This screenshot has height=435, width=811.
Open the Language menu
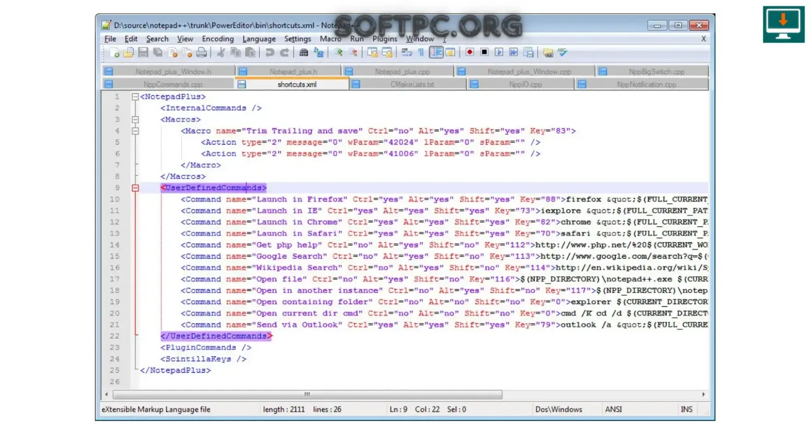tap(259, 39)
